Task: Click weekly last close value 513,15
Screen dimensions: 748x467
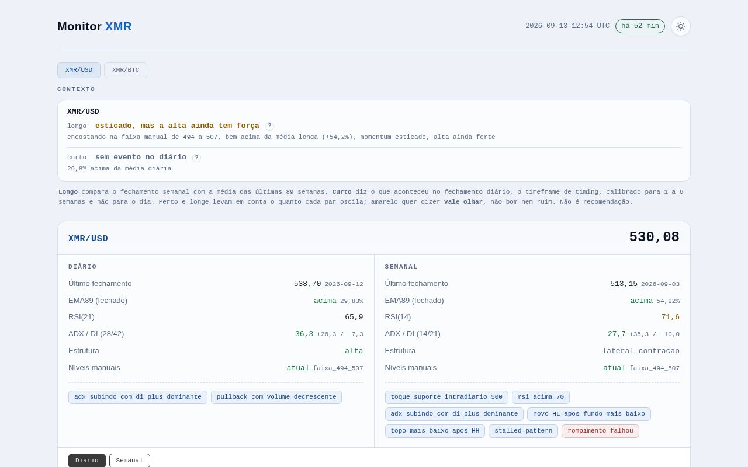Action: tap(624, 284)
